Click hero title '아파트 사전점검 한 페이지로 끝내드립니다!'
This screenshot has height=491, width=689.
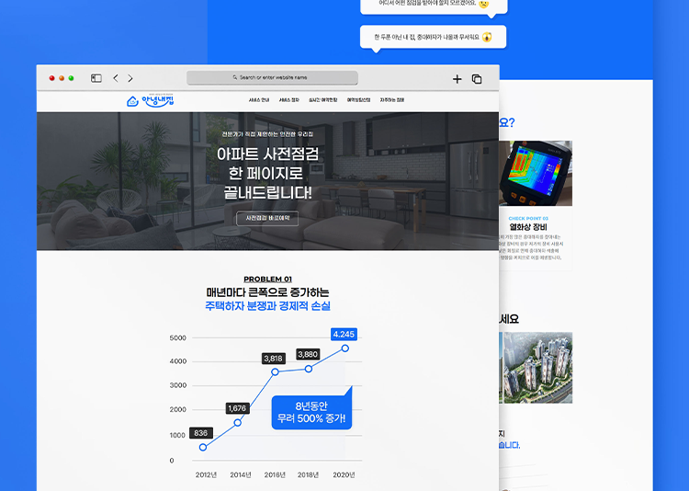click(x=267, y=174)
